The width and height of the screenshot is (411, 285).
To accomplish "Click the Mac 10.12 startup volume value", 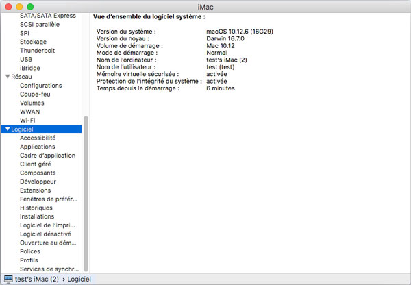I will click(221, 46).
